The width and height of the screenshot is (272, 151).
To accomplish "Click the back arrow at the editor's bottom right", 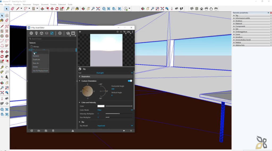I will coord(124,131).
